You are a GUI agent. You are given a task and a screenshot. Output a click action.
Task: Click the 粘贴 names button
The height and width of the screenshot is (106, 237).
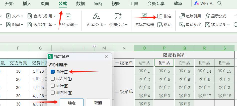164,25
